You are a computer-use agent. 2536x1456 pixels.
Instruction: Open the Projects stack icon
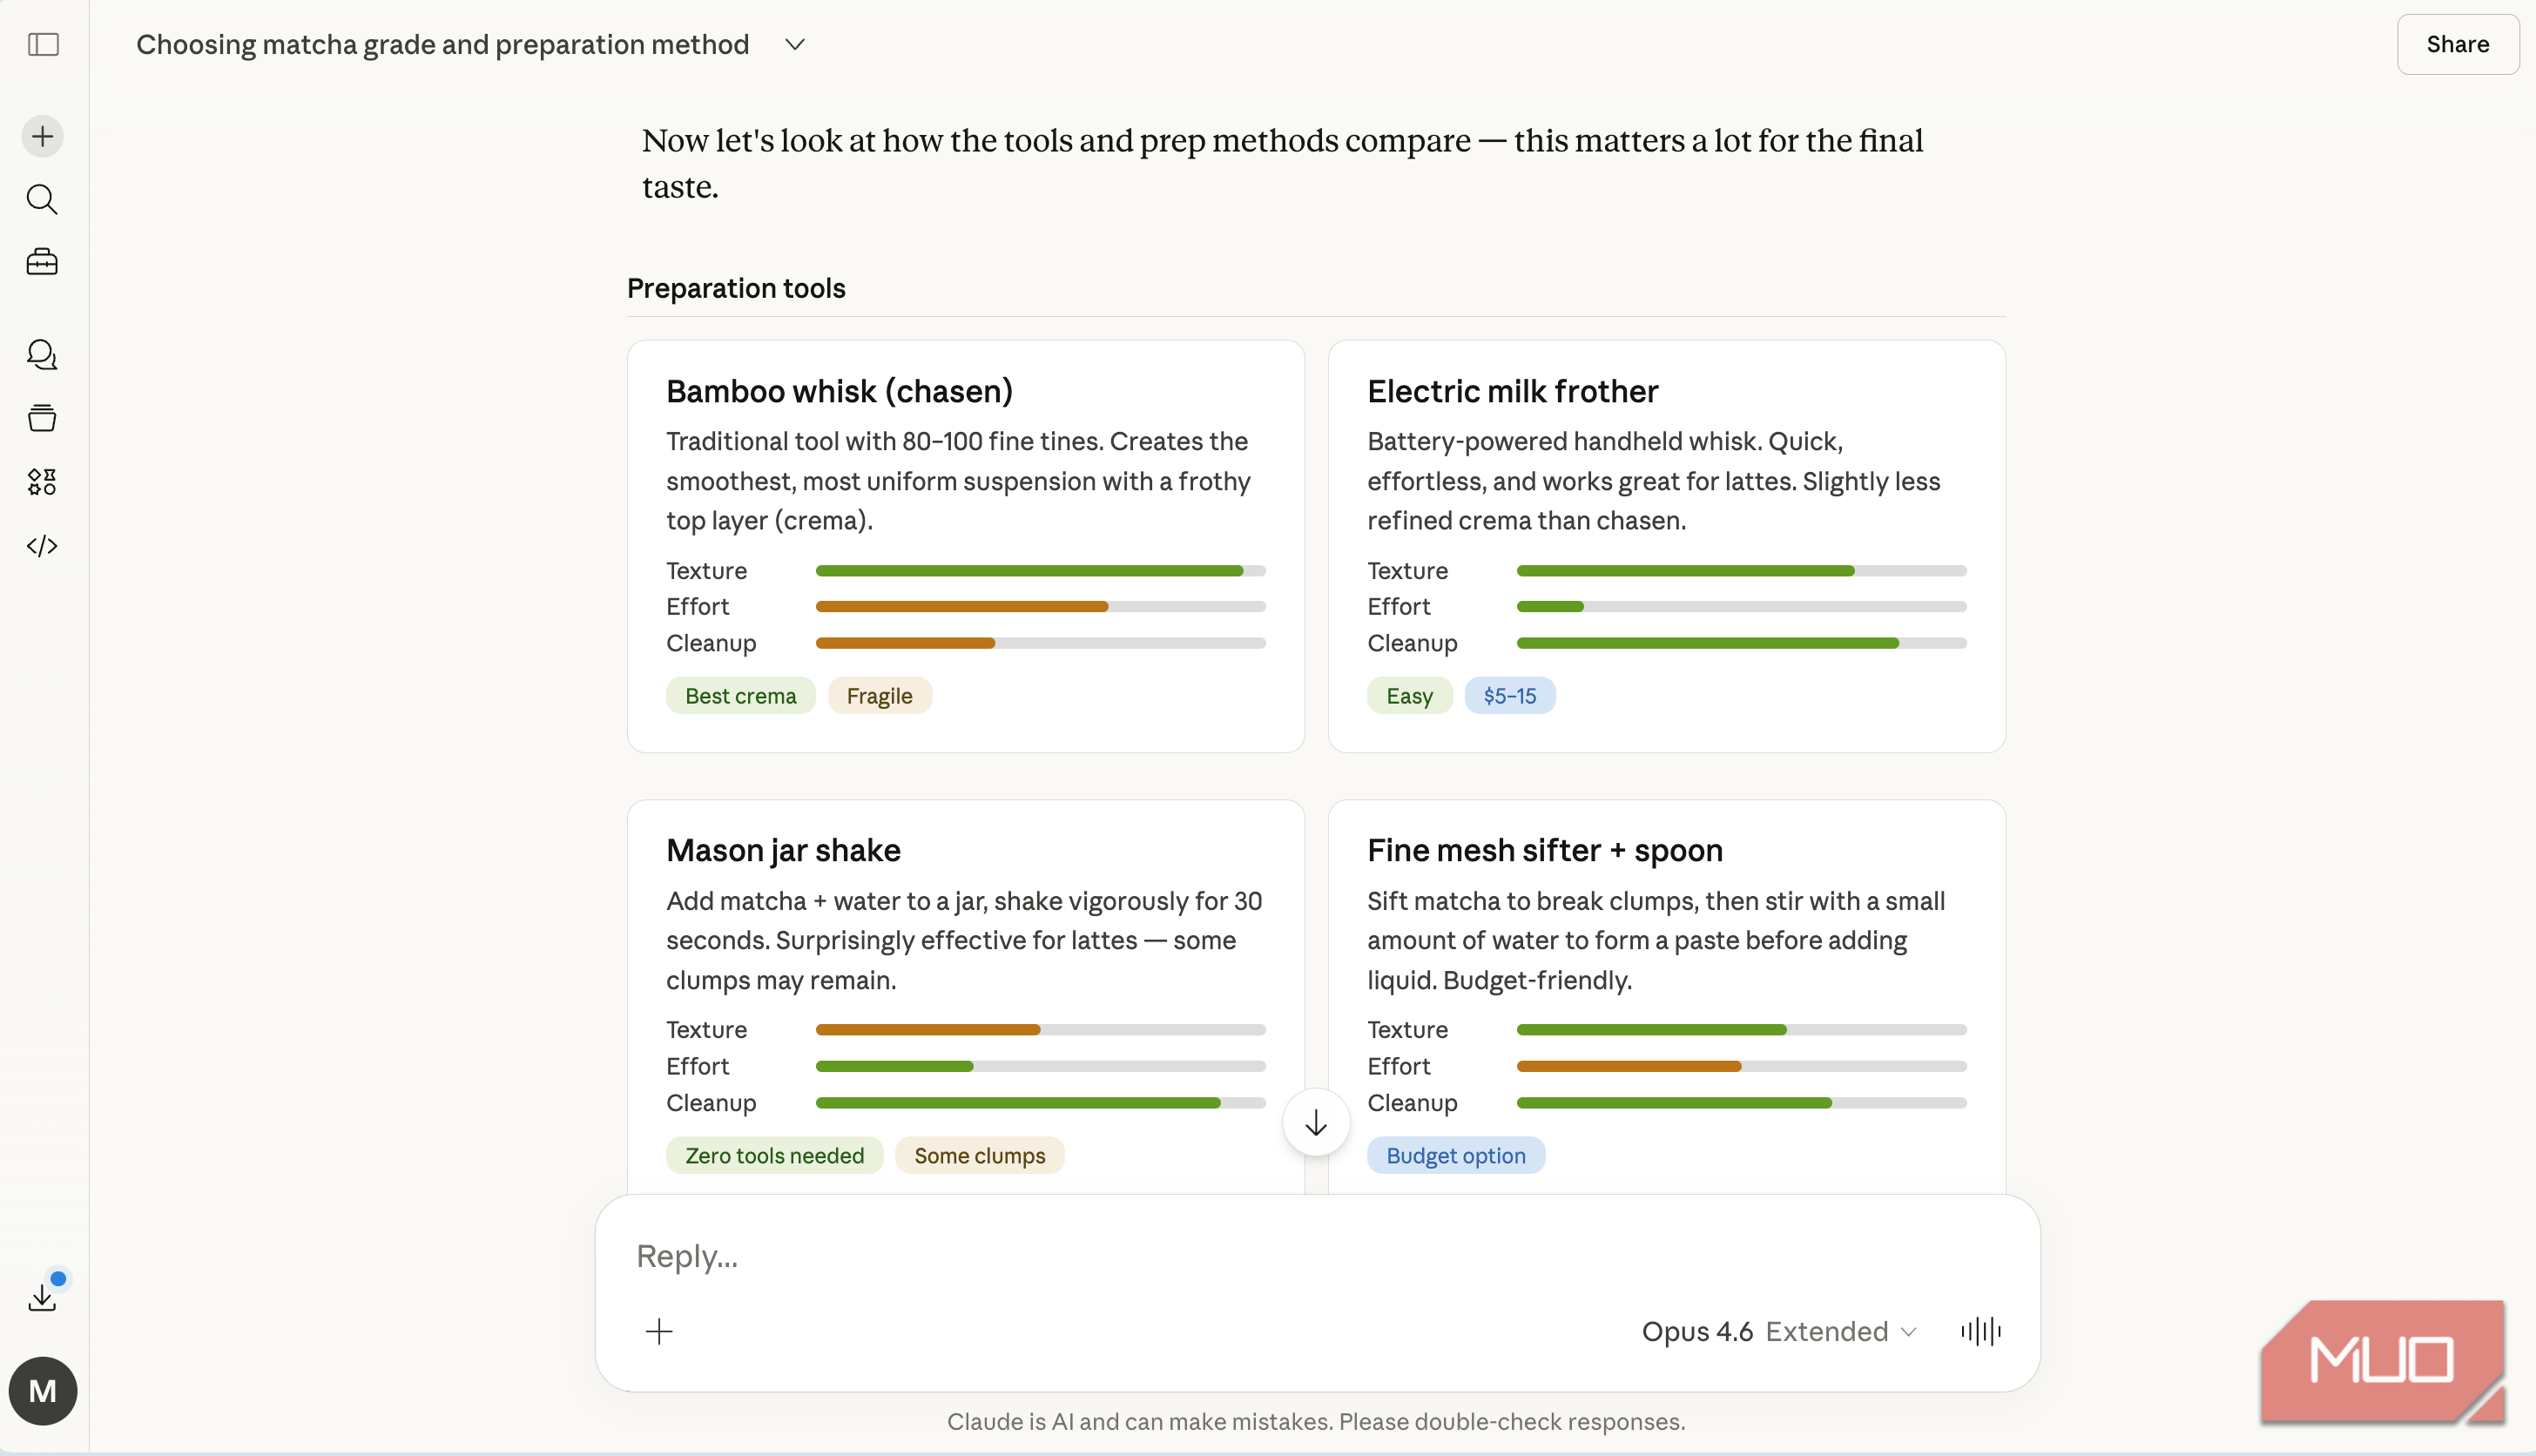(x=42, y=418)
